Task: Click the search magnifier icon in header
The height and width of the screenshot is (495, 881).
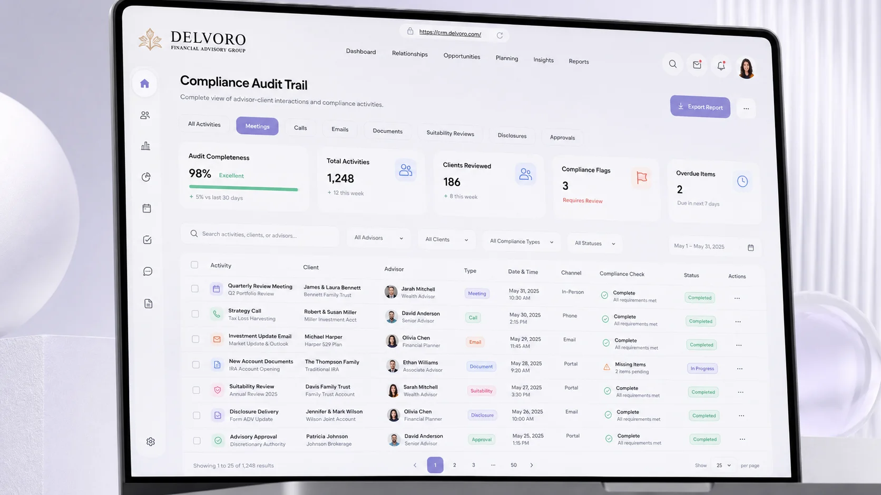Action: click(x=673, y=64)
